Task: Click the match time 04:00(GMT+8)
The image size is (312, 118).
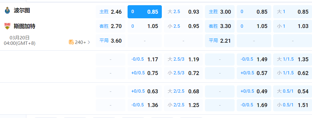Action: click(x=20, y=43)
